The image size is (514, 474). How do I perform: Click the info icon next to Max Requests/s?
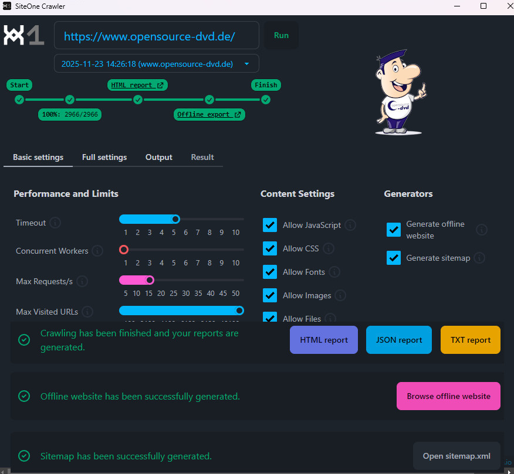click(82, 282)
